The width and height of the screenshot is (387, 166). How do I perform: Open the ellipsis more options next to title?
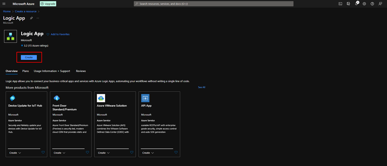[38, 18]
